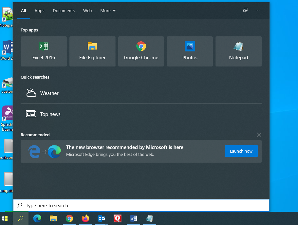This screenshot has width=298, height=225.
Task: Select the Notepad++ desktop shortcut
Action: [x=7, y=17]
